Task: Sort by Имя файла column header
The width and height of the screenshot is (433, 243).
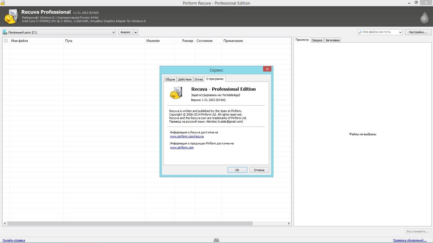Action: click(37, 41)
